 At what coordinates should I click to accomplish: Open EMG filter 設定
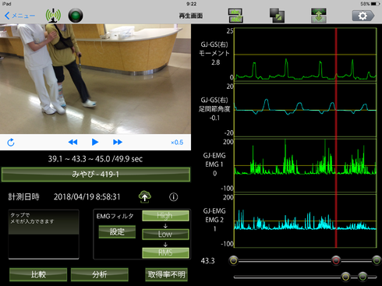click(x=117, y=231)
